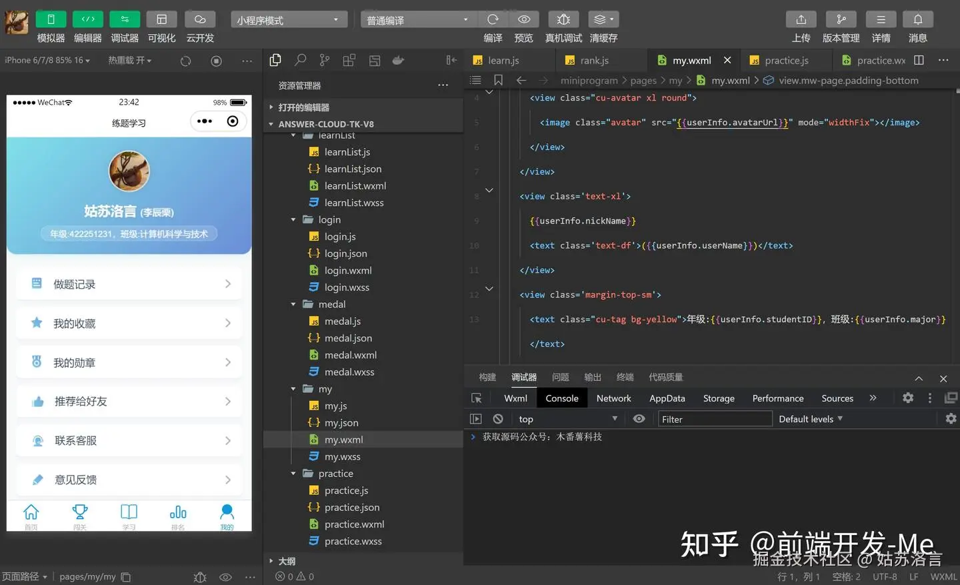Open login.js file in tree

point(340,236)
